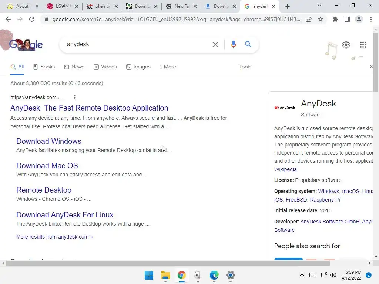Screen dimensions: 379x284
Task: Select the Books search filter
Action: (44, 67)
